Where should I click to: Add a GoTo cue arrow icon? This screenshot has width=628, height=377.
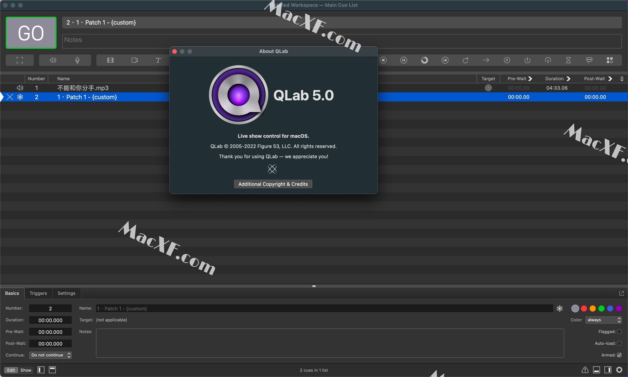coord(486,60)
